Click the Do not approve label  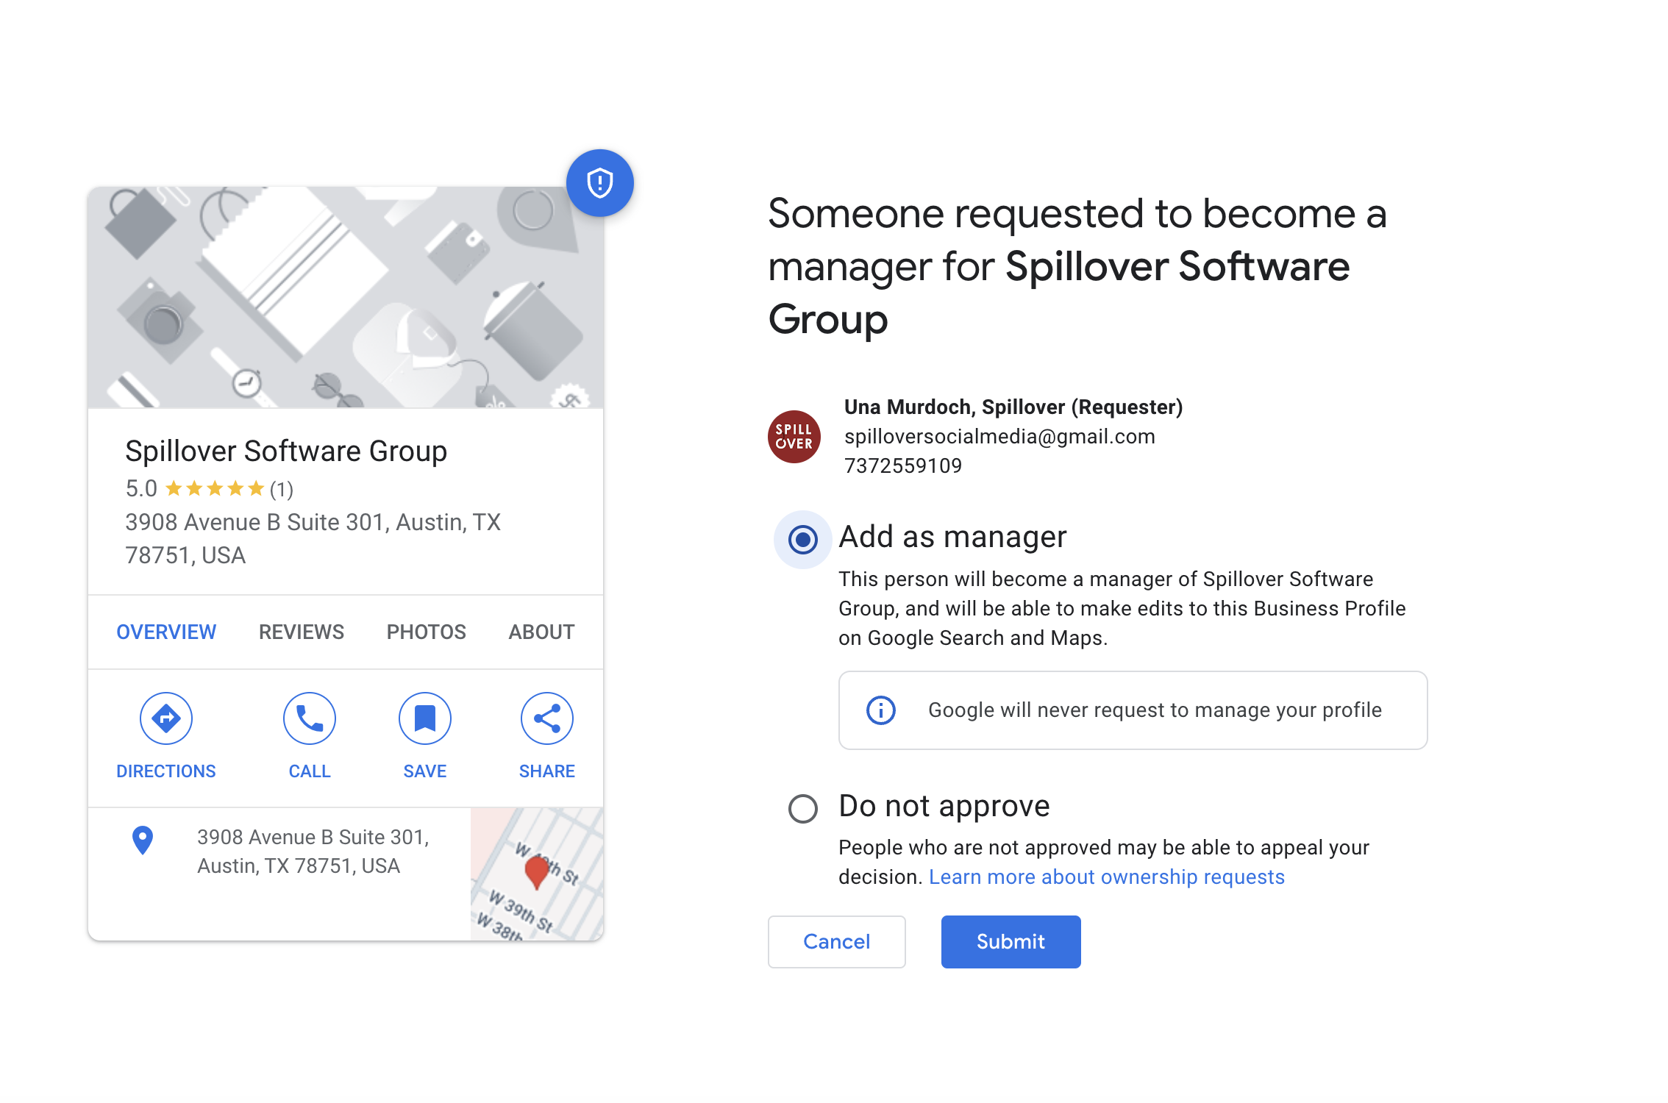click(x=944, y=807)
